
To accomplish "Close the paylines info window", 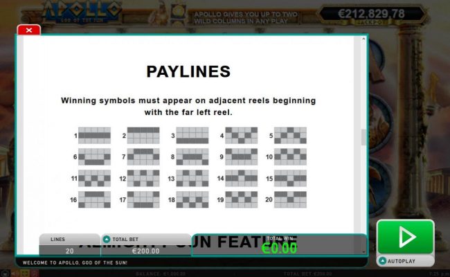I will pyautogui.click(x=28, y=30).
